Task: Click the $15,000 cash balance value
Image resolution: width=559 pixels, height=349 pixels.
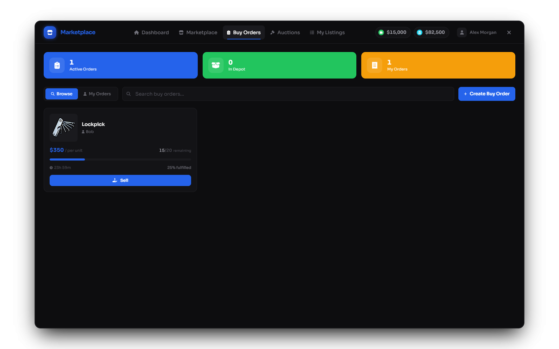Action: (397, 32)
